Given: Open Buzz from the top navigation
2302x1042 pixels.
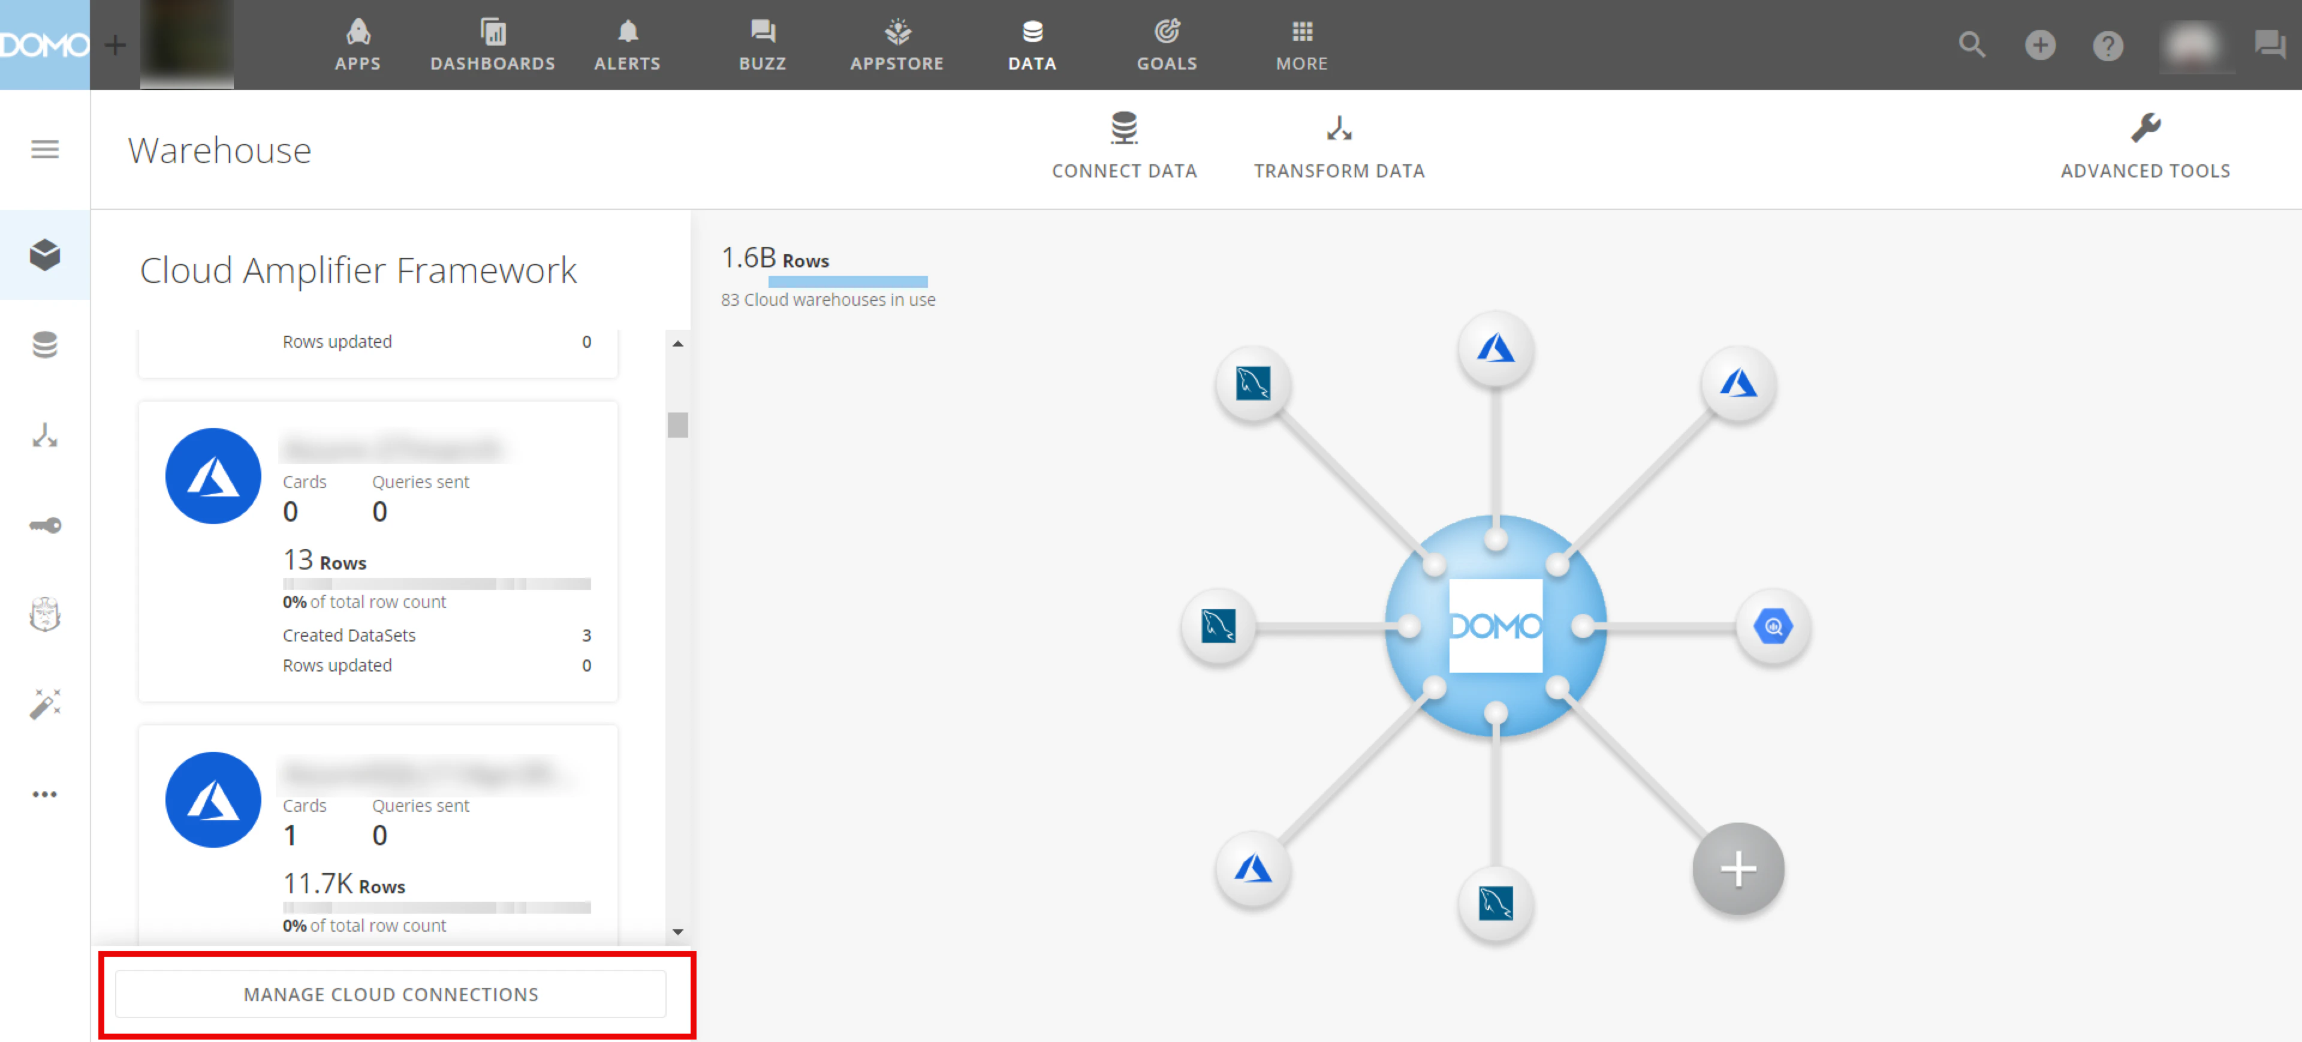Looking at the screenshot, I should [x=763, y=45].
